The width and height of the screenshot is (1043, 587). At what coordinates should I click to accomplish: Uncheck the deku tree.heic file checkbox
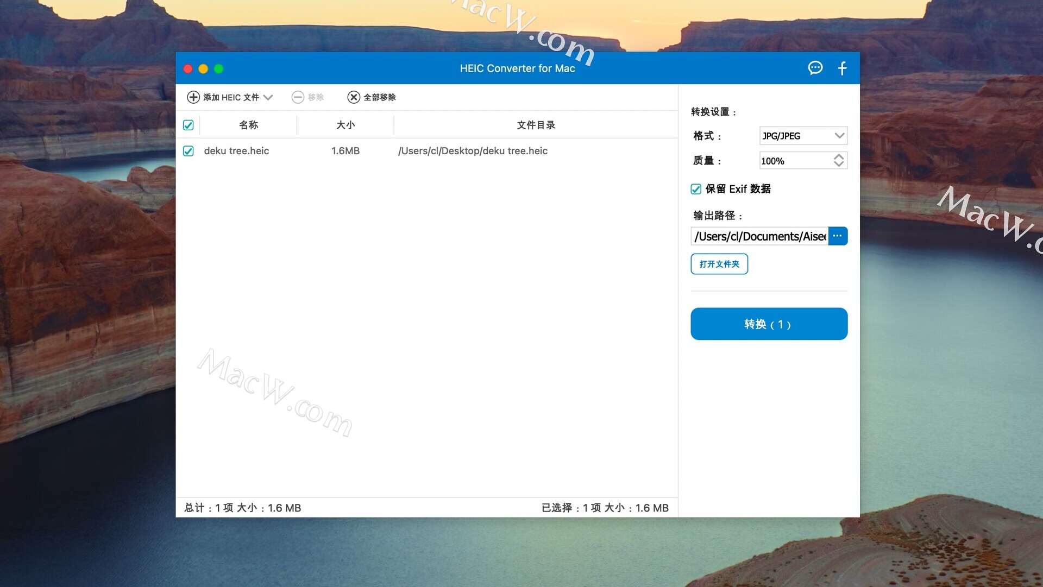(189, 151)
